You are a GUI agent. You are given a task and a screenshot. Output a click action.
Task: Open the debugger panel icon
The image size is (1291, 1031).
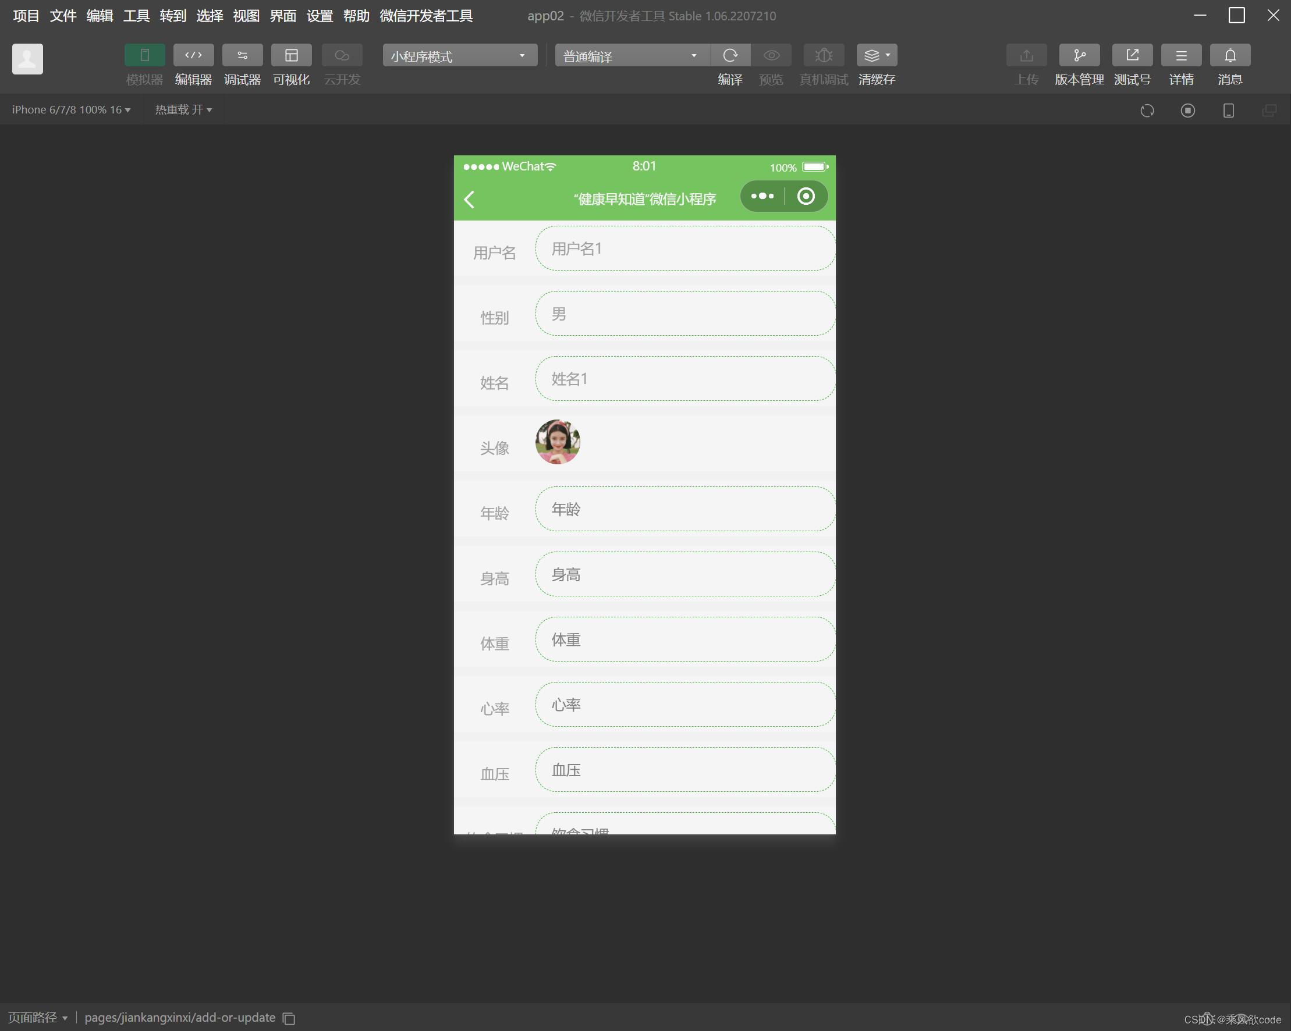[x=242, y=56]
